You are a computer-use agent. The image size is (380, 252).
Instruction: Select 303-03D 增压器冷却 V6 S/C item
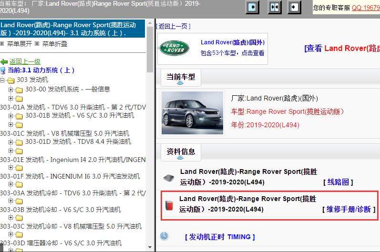61,243
